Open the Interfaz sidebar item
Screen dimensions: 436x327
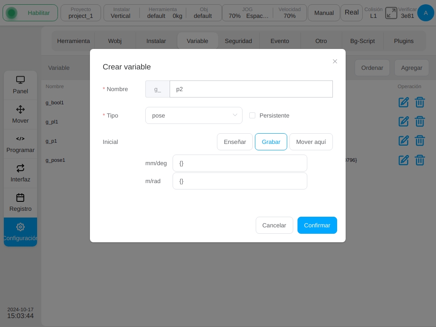tap(20, 173)
